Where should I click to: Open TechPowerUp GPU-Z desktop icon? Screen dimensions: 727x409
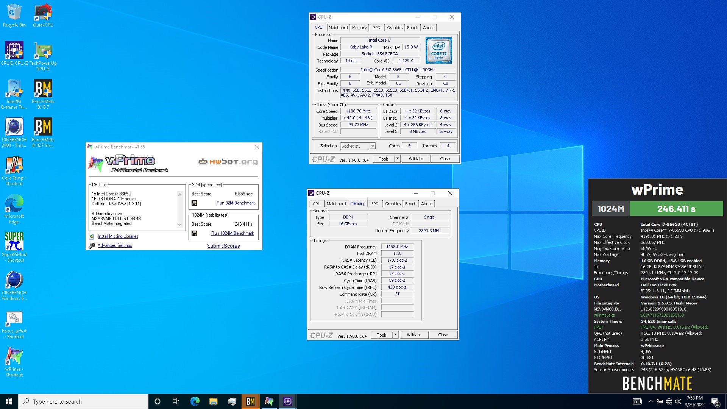click(x=43, y=56)
